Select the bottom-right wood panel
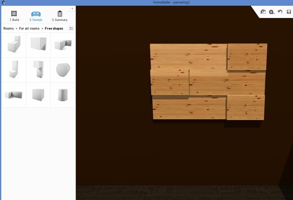Viewport: 293px width, 200px height. [246, 108]
